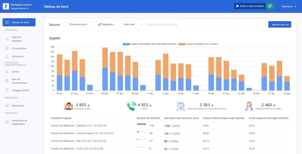
Task: Click the Conversations chat icon in sidebar
Action: [7, 48]
